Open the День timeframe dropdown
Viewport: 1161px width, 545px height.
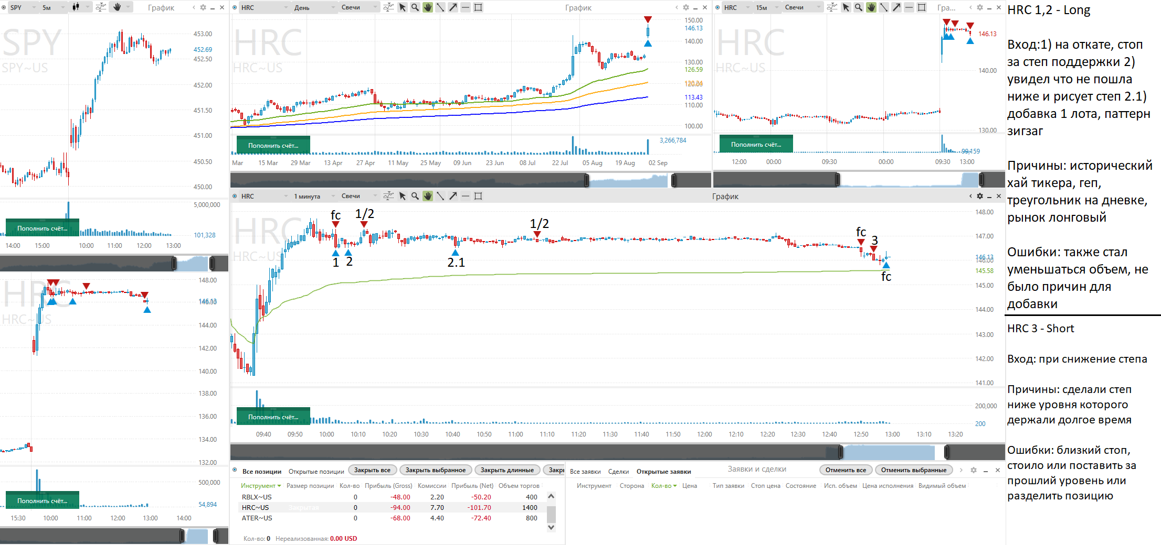coord(315,7)
